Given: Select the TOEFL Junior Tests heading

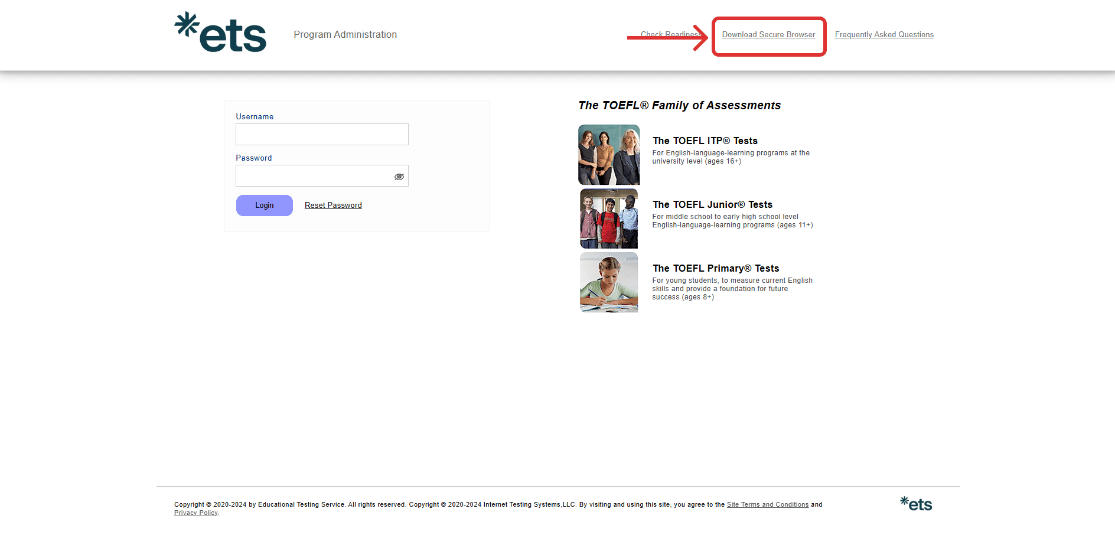Looking at the screenshot, I should (x=712, y=204).
